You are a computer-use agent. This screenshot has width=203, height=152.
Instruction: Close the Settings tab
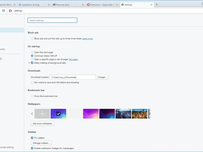tap(151, 5)
